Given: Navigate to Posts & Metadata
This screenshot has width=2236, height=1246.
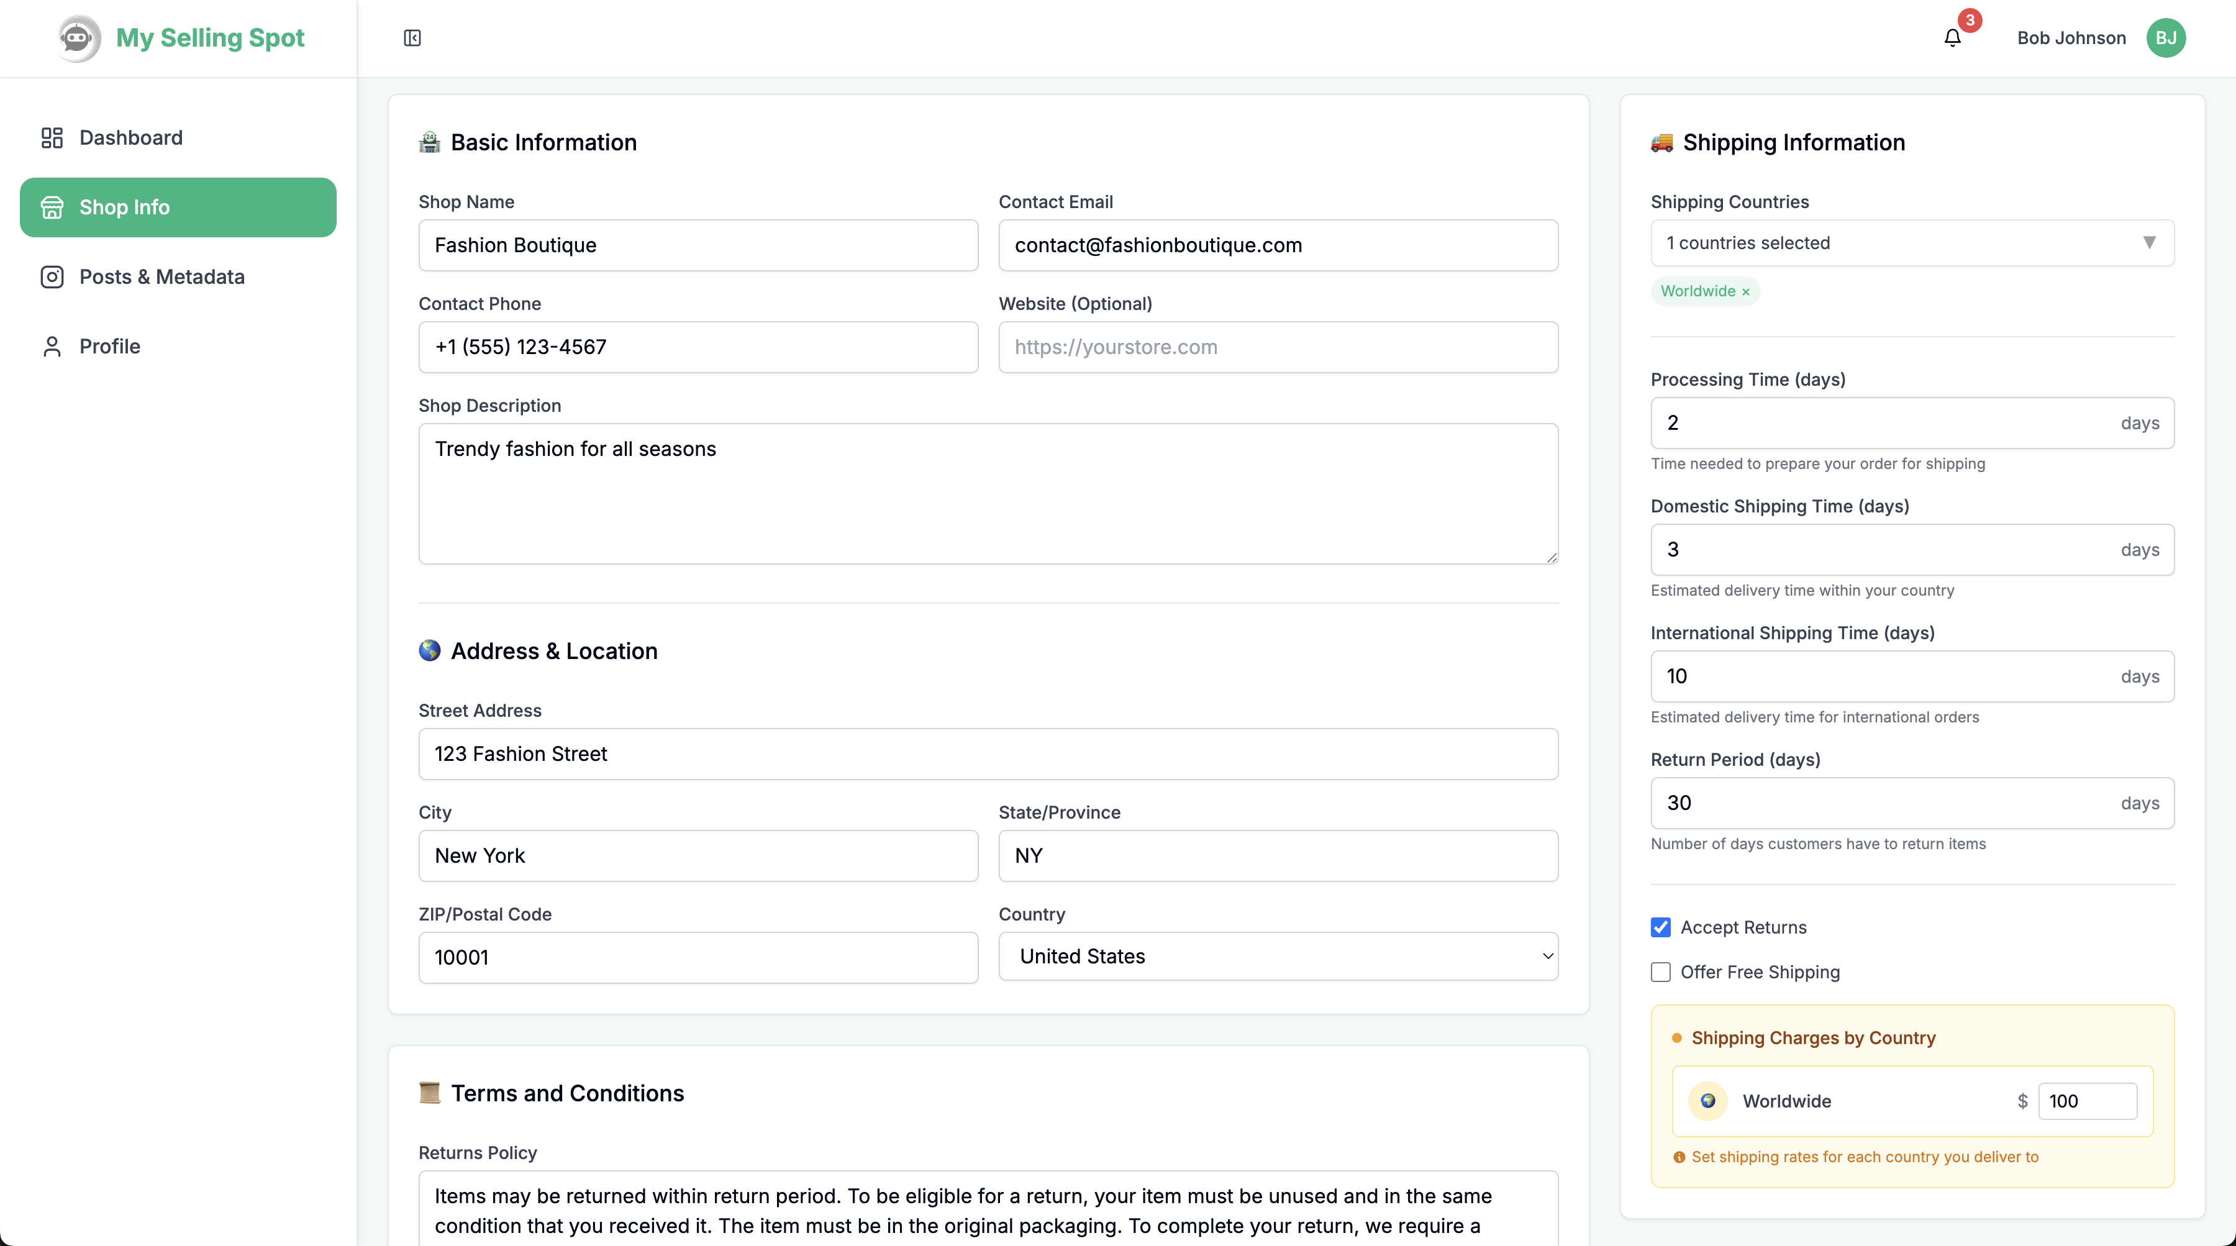Looking at the screenshot, I should (x=161, y=276).
